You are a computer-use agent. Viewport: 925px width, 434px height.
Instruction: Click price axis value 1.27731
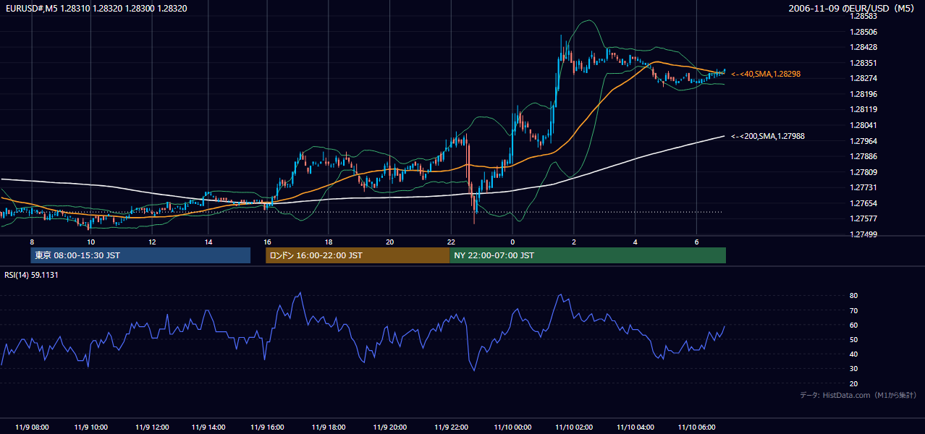tap(863, 187)
